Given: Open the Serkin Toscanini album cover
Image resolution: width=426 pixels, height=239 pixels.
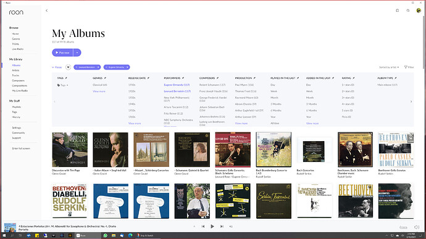Looking at the screenshot, I should coord(274,201).
